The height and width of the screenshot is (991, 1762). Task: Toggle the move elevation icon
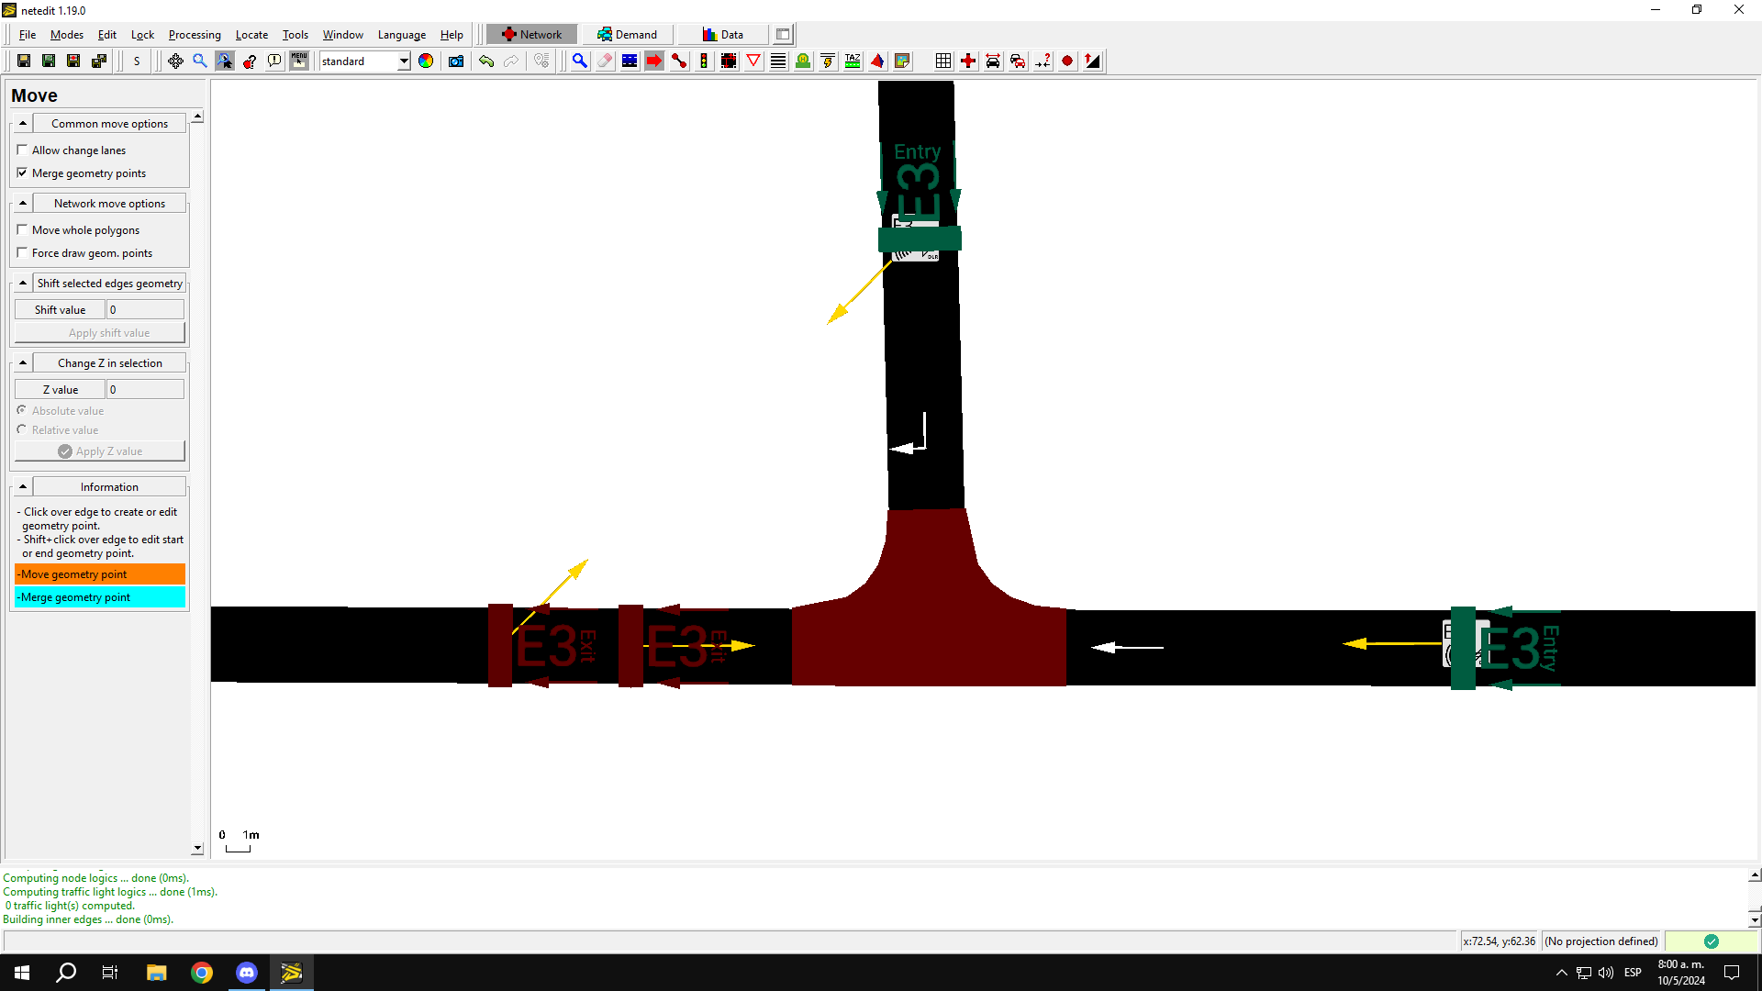[1092, 61]
